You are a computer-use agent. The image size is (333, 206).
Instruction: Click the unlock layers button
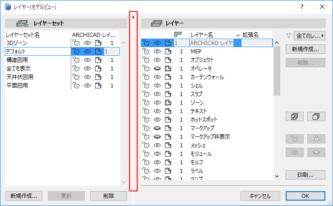click(295, 139)
